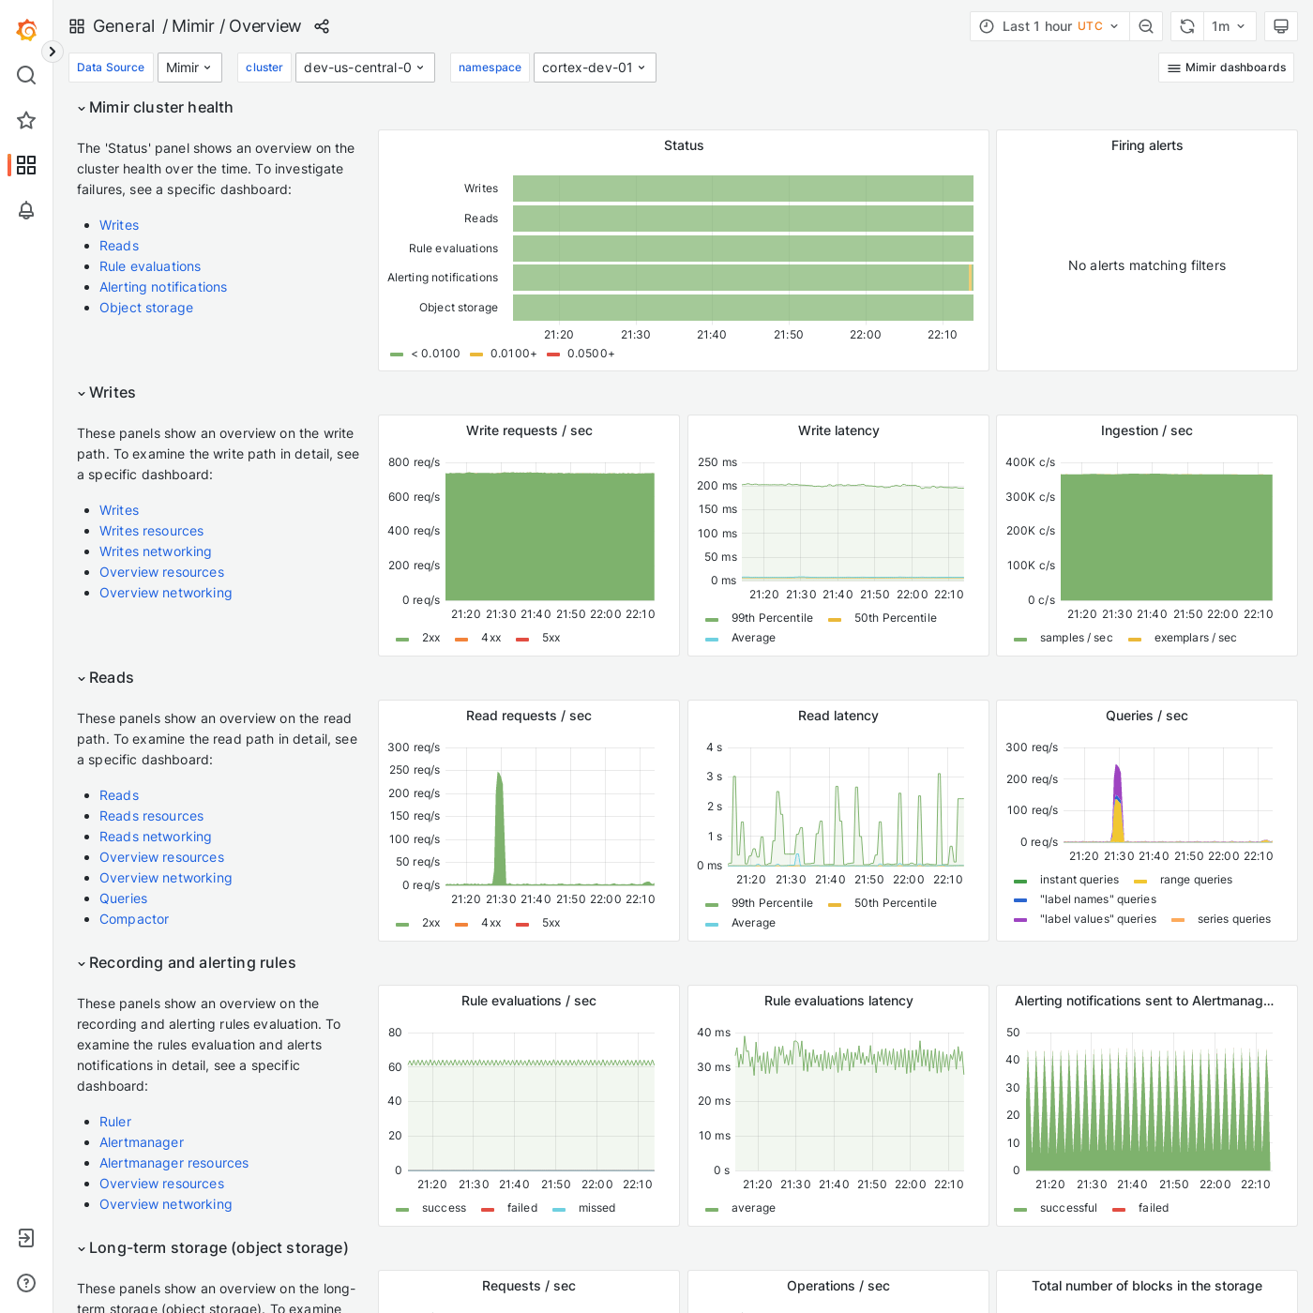Enable kiosk TV mode with monitor icon
The image size is (1313, 1313).
point(1281,25)
